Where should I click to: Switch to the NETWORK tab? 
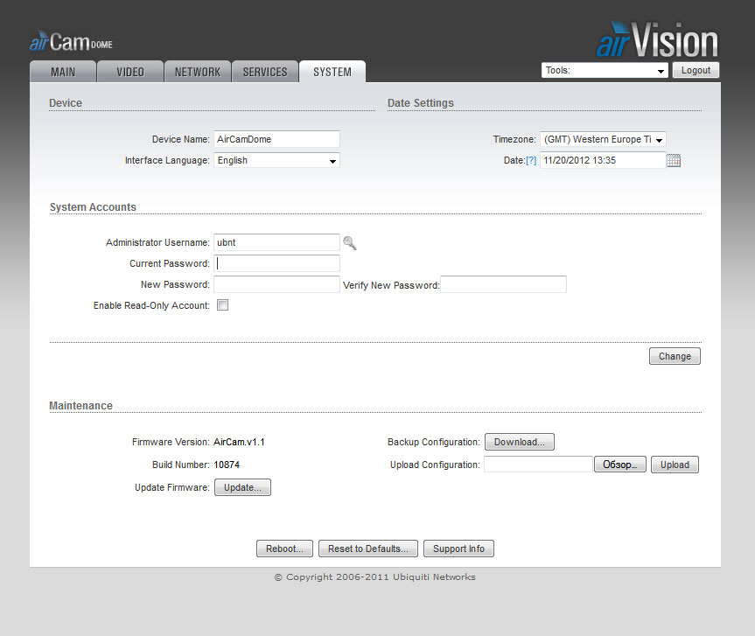coord(197,72)
